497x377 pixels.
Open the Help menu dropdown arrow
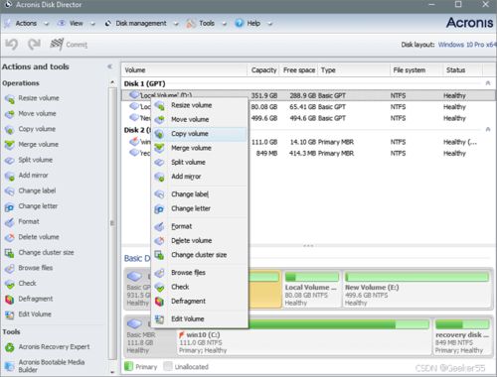coord(269,24)
